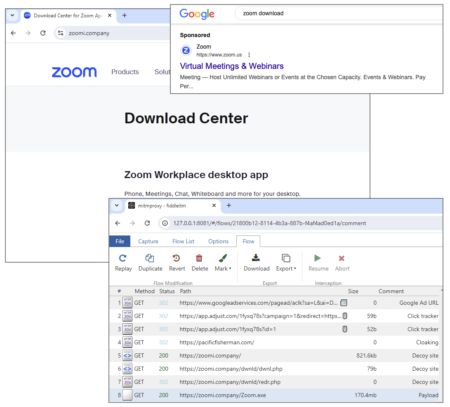Image resolution: width=450 pixels, height=407 pixels.
Task: Focus the 127.0.0.1:8081 address bar
Action: 300,223
